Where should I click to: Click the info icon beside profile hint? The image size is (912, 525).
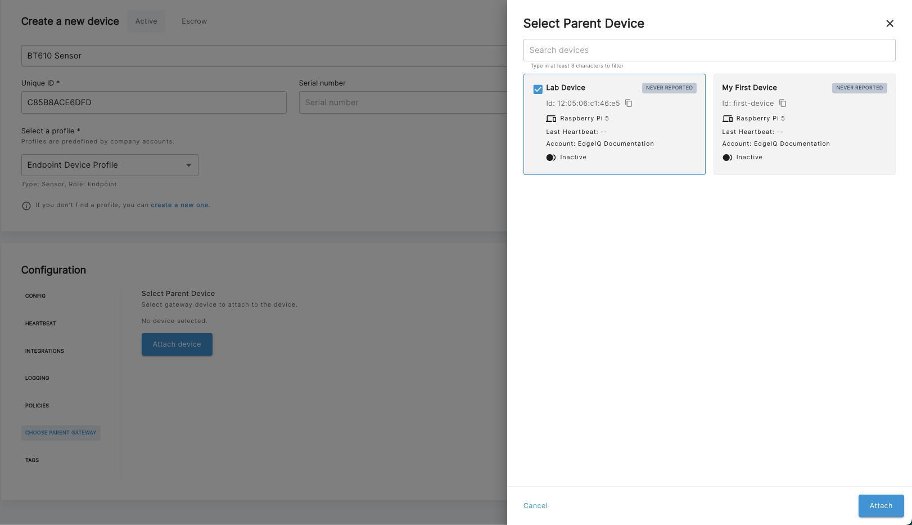point(26,206)
